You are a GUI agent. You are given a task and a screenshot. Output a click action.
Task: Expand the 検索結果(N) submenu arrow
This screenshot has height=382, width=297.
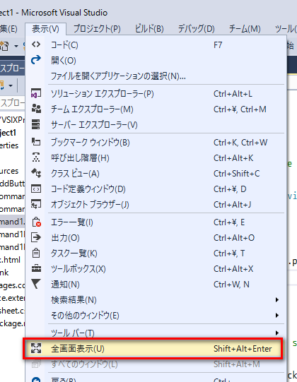tap(276, 299)
